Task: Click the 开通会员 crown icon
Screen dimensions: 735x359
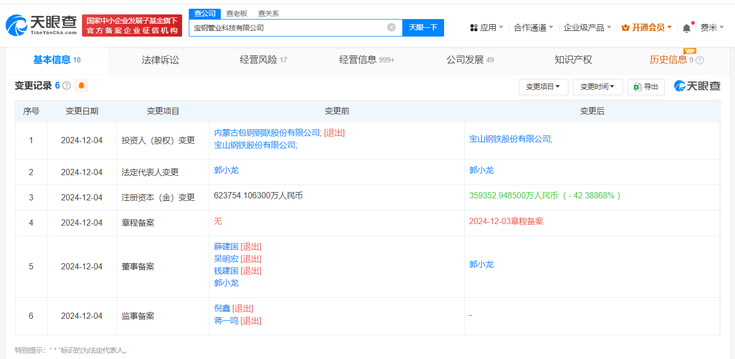Action: pos(626,28)
